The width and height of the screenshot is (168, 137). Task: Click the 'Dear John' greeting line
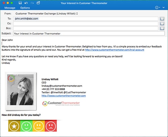(x=7, y=40)
